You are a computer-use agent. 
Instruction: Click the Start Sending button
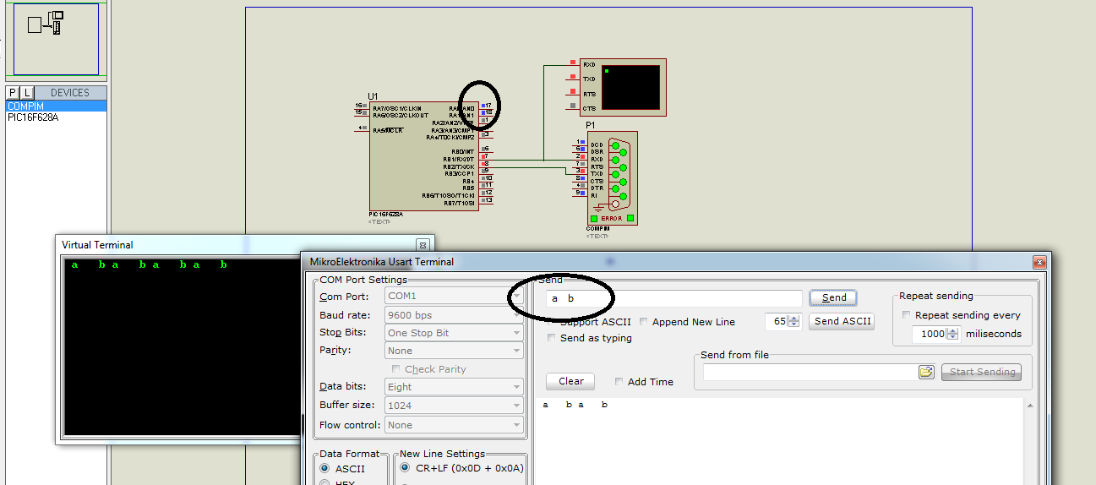coord(981,372)
